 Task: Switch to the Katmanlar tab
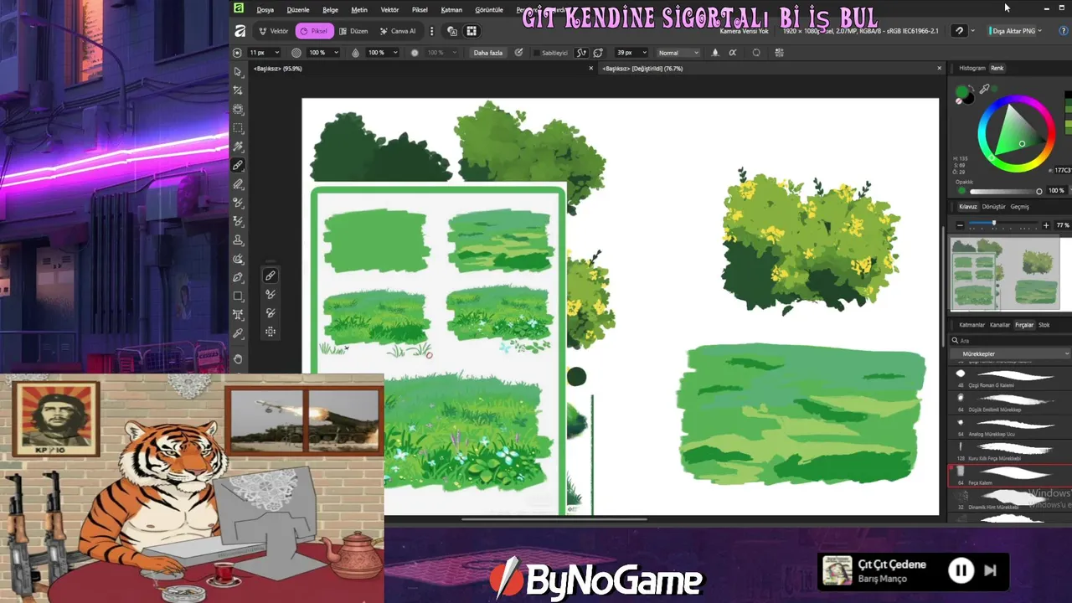point(971,325)
